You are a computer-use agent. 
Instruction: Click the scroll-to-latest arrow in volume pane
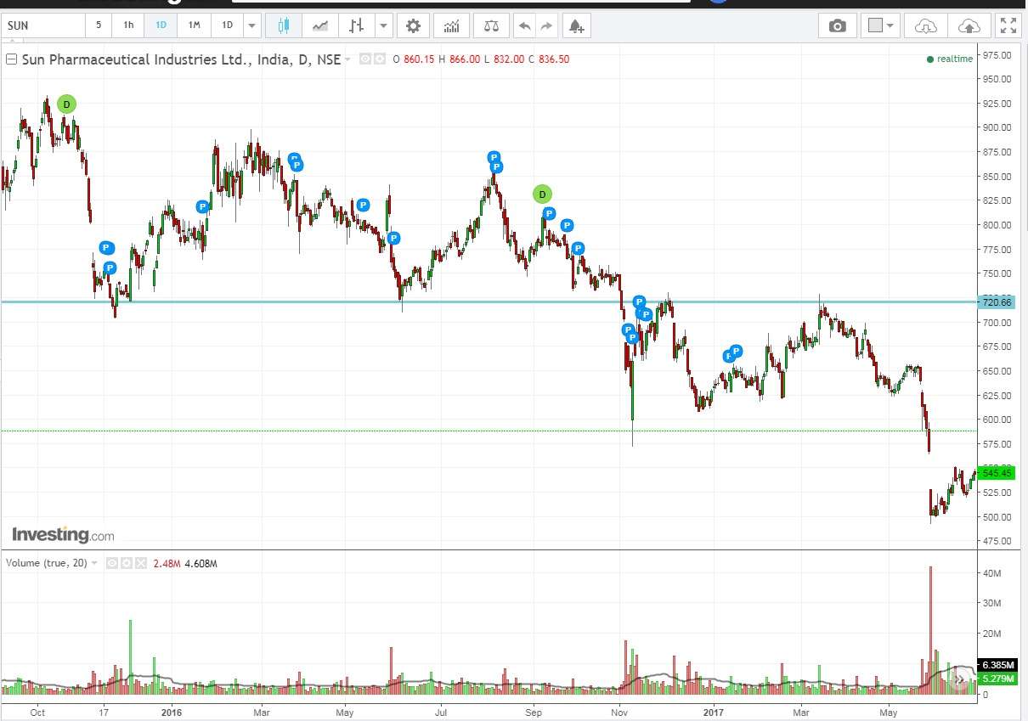tap(960, 679)
